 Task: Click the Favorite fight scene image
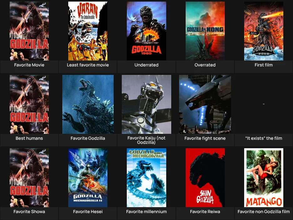[x=205, y=104]
